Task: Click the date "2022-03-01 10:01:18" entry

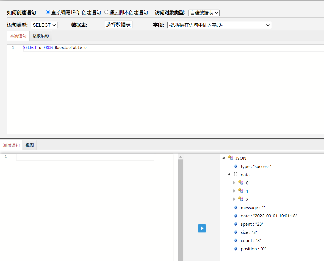Action: 269,216
